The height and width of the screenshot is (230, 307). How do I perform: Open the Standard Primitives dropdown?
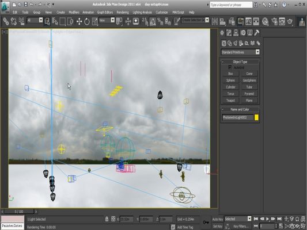click(x=240, y=52)
